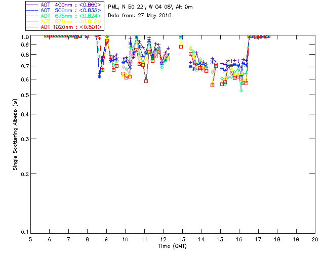Click the x-axis tick label 9
Image resolution: width=324 pixels, height=259 pixels.
coord(106,239)
